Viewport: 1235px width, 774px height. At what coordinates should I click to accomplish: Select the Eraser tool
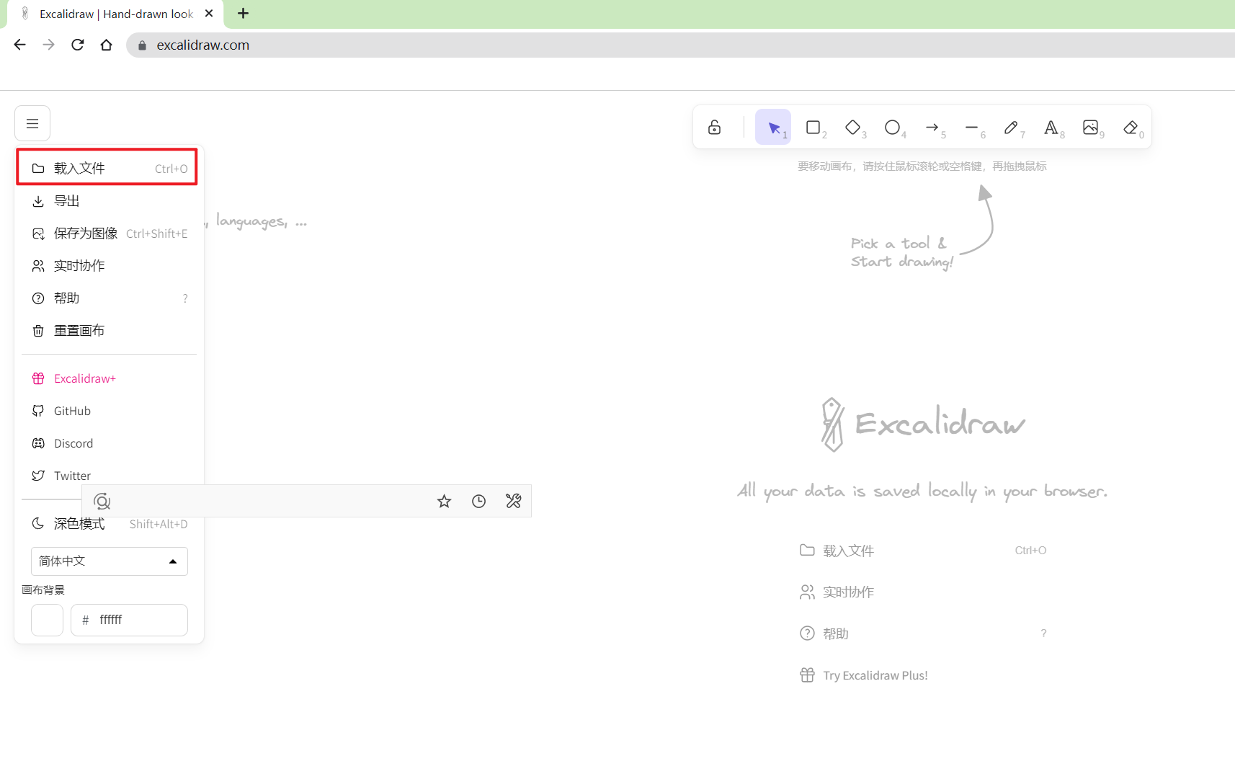pyautogui.click(x=1130, y=127)
